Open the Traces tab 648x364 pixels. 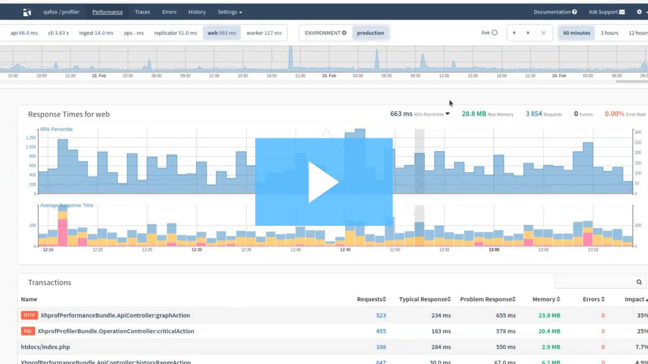point(142,12)
